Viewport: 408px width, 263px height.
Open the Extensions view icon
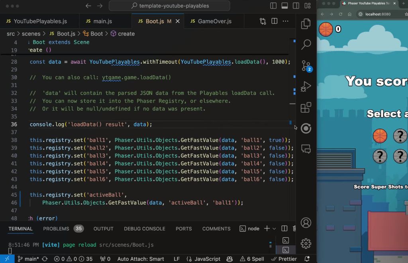coord(306,107)
